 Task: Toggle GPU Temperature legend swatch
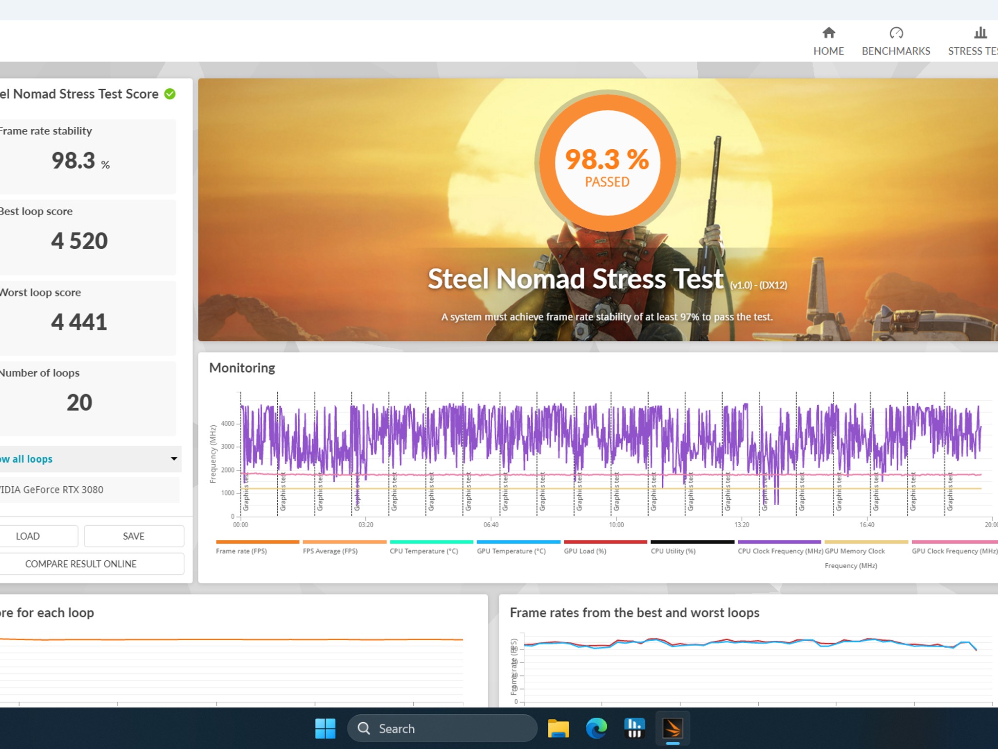[518, 542]
